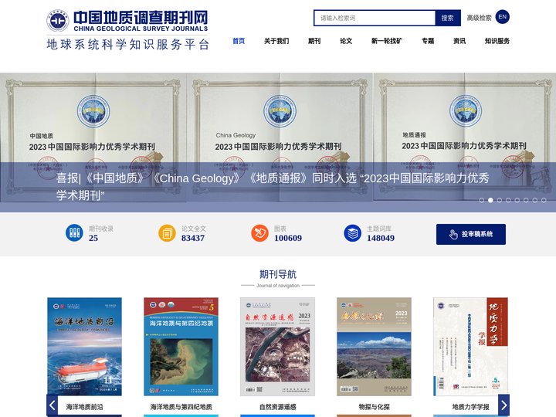Click the 搜索 search button
Image resolution: width=556 pixels, height=417 pixels.
pos(448,18)
